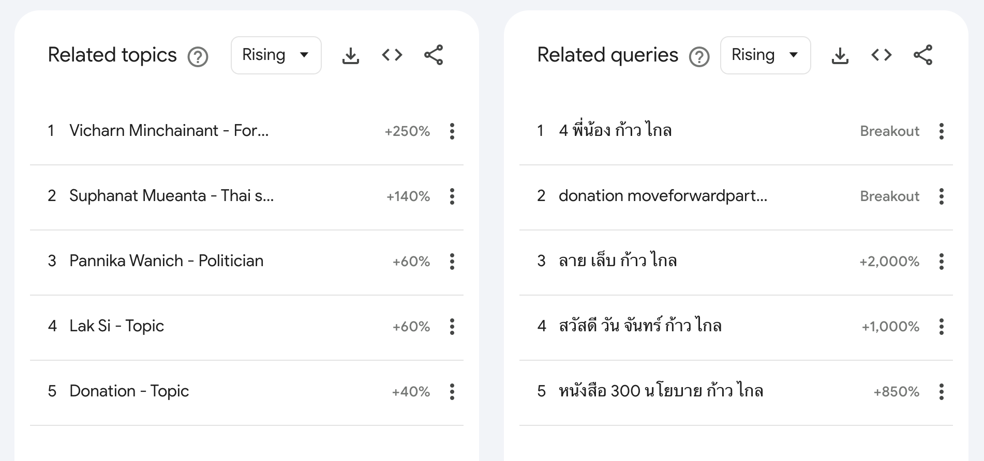This screenshot has height=461, width=984.
Task: Open the Related topics Rising dropdown
Action: pyautogui.click(x=276, y=55)
